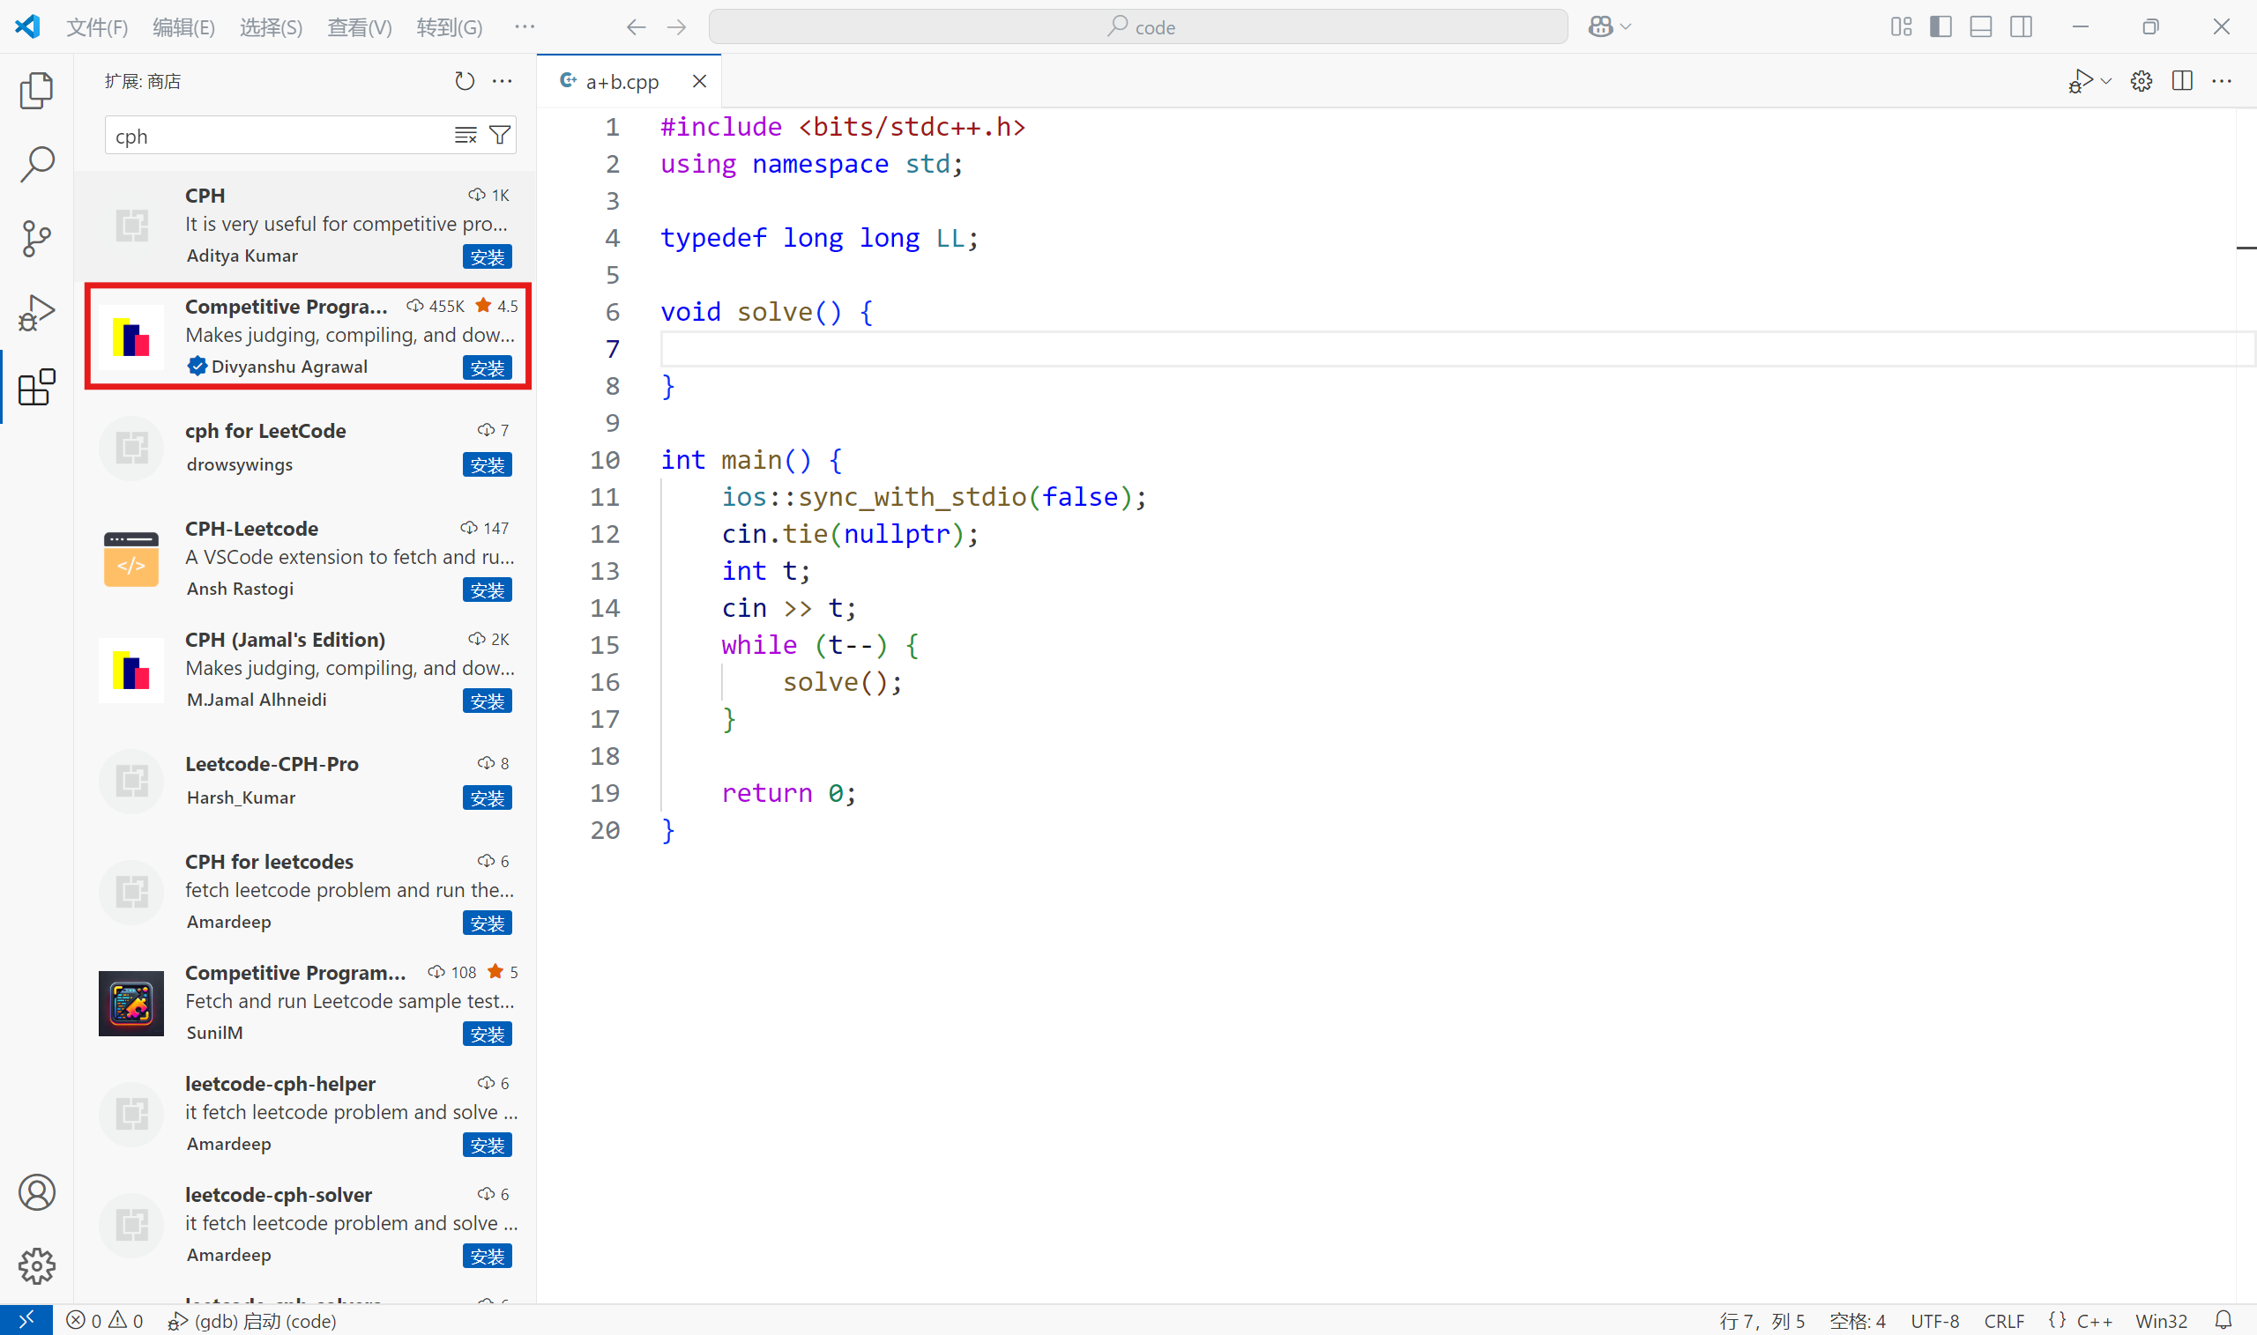2257x1335 pixels.
Task: Toggle the secondary side bar
Action: [x=2021, y=27]
